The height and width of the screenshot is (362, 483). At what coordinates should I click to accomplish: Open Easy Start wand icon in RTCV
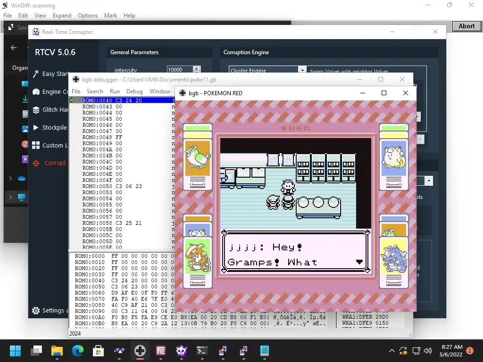(36, 74)
